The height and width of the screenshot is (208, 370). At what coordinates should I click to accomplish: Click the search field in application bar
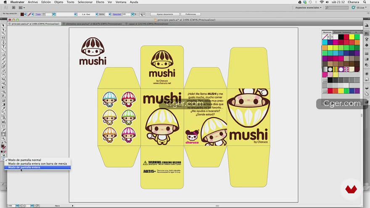(337, 8)
